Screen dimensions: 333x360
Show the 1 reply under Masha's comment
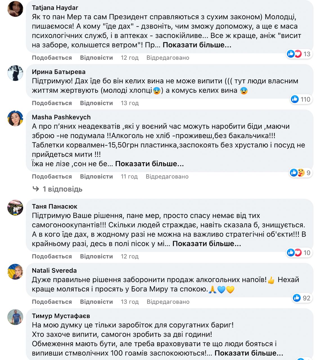(x=62, y=189)
